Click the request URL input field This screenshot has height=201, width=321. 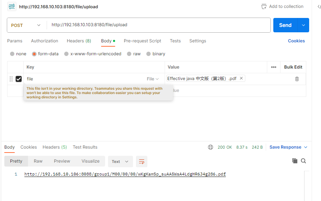pyautogui.click(x=159, y=25)
